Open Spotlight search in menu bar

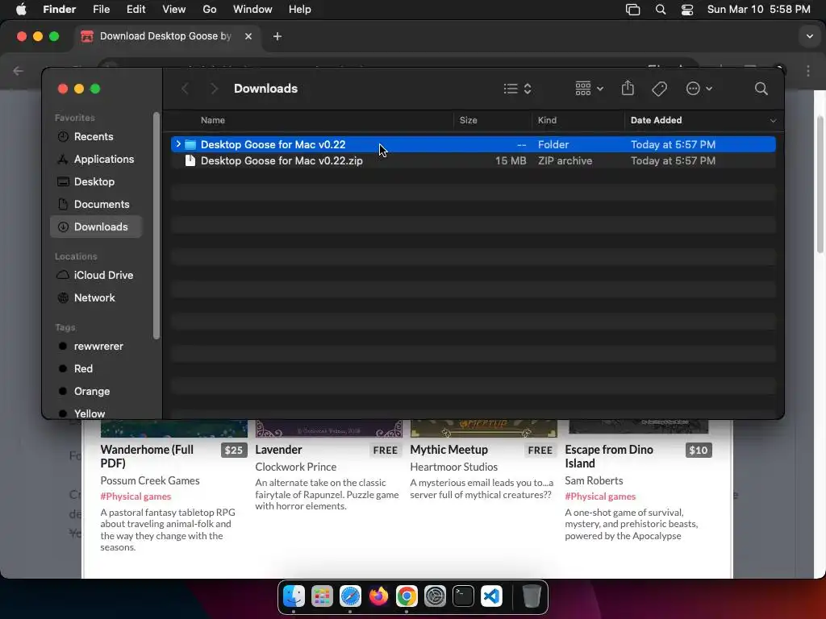coord(661,10)
